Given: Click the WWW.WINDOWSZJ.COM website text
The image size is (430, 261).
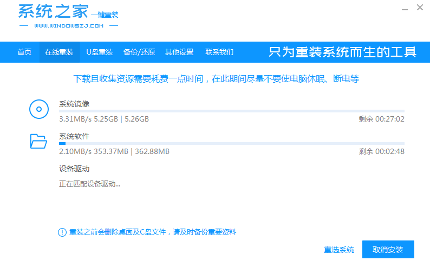Looking at the screenshot, I should pyautogui.click(x=68, y=25).
